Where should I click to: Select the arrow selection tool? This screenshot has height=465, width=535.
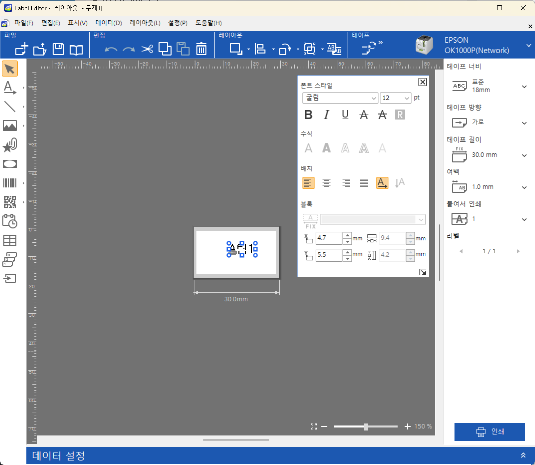click(10, 69)
